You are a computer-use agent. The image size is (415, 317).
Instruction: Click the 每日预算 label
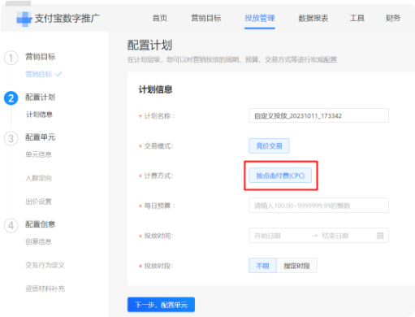[x=159, y=206]
